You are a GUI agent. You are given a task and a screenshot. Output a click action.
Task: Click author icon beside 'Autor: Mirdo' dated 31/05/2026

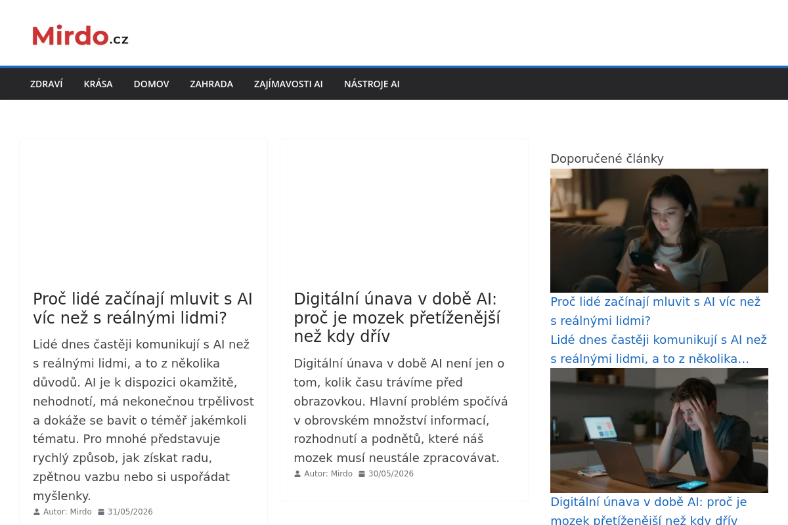click(37, 512)
